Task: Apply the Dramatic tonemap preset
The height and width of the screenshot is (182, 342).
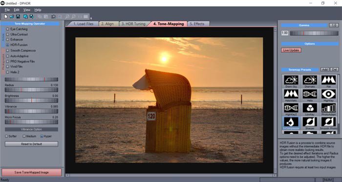Action: pos(310,81)
